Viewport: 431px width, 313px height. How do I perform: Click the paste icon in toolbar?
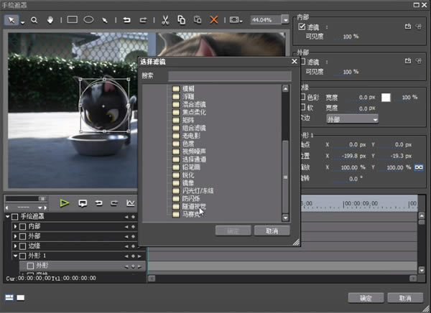coord(198,20)
